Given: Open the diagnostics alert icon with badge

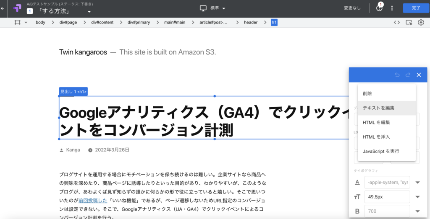Looking at the screenshot, I should pyautogui.click(x=379, y=8).
